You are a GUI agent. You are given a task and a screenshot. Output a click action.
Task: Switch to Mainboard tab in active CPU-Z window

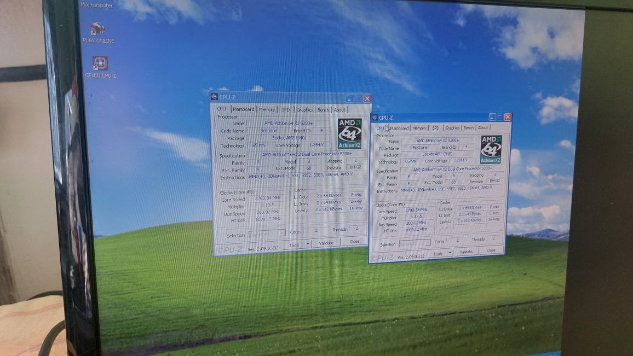(x=399, y=128)
